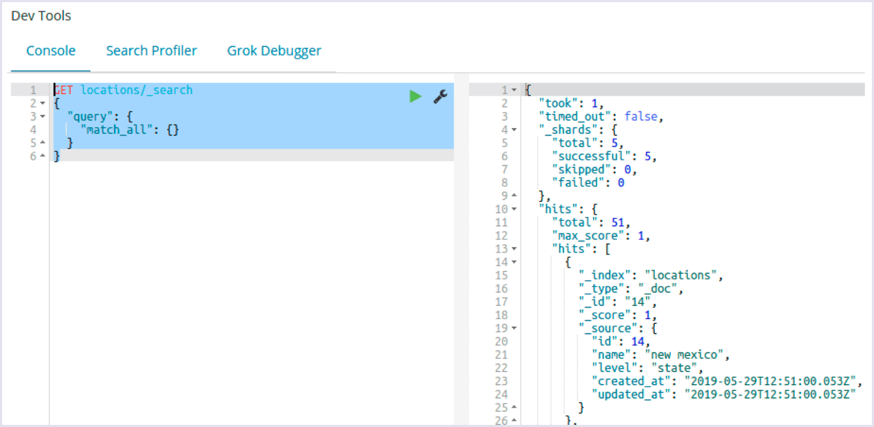Run the request with green play icon
This screenshot has height=427, width=874.
415,96
